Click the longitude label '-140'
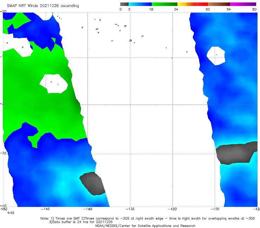260x228 pixels. click(x=88, y=209)
